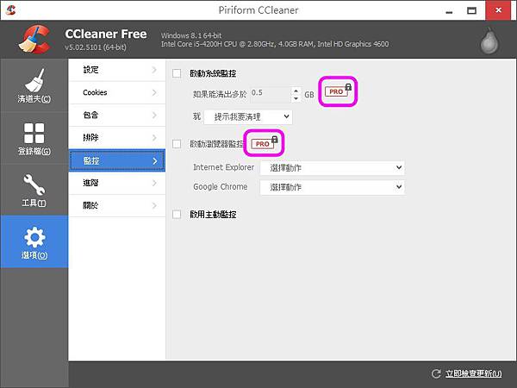
Task: Click the 立即檢查更新 check for updates link
Action: [473, 373]
